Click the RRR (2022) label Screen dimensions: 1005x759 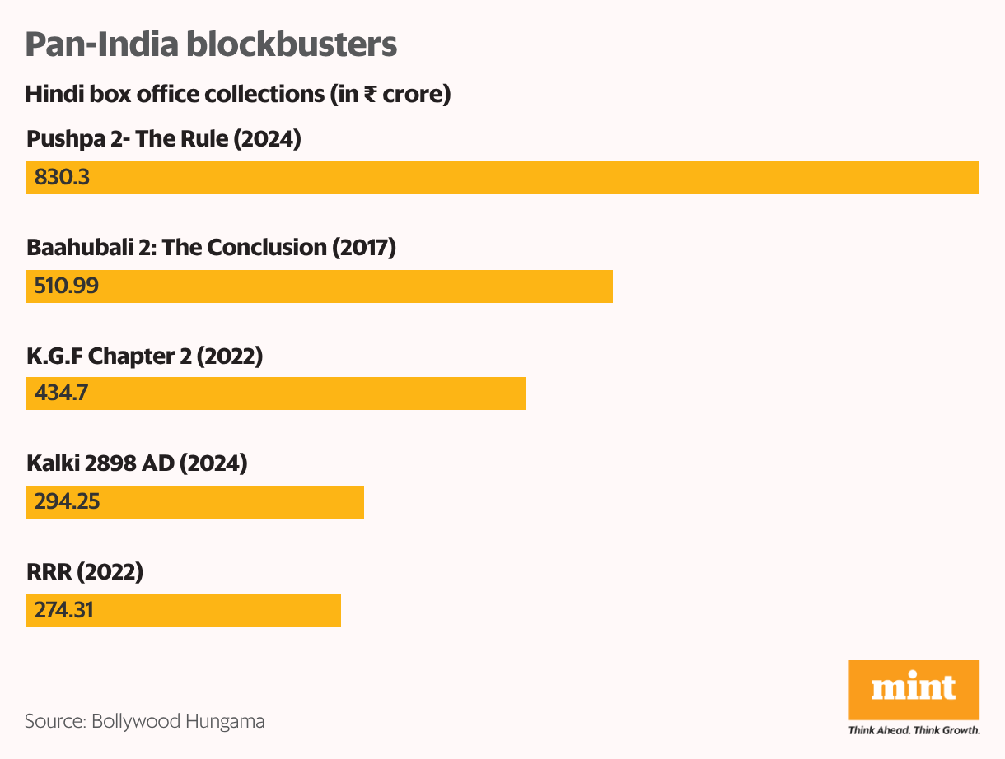85,571
